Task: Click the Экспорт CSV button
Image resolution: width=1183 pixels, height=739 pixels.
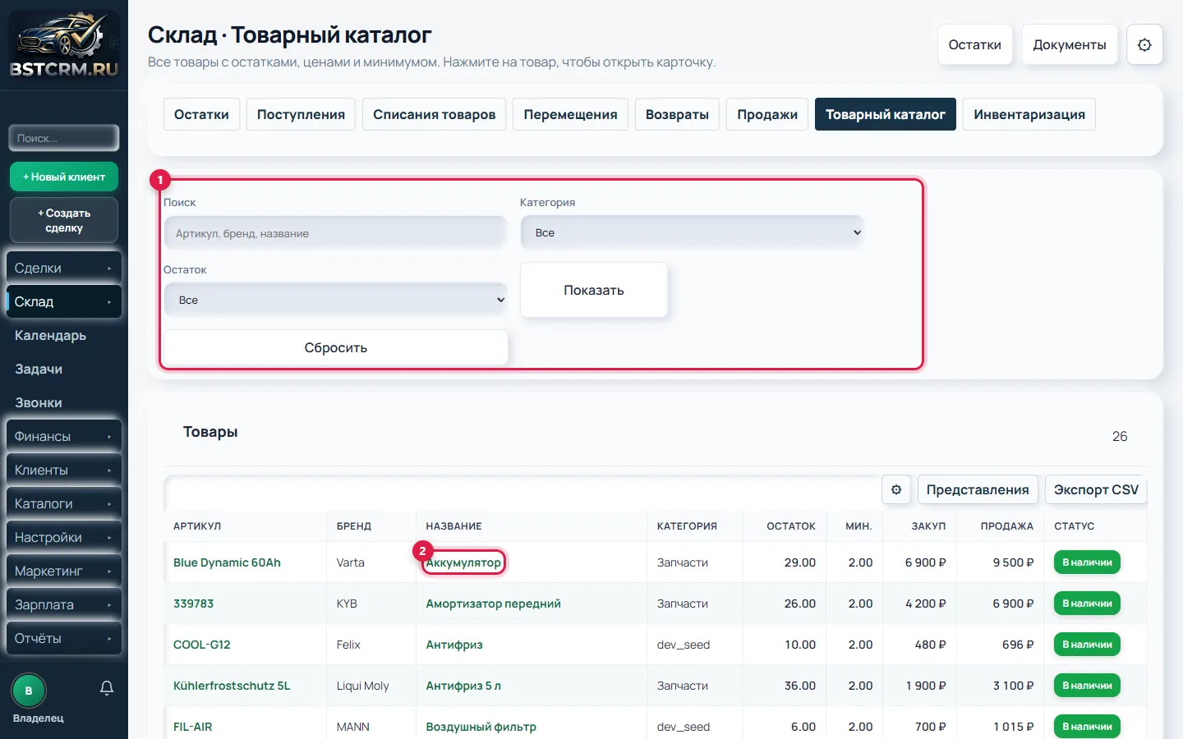Action: [1096, 489]
